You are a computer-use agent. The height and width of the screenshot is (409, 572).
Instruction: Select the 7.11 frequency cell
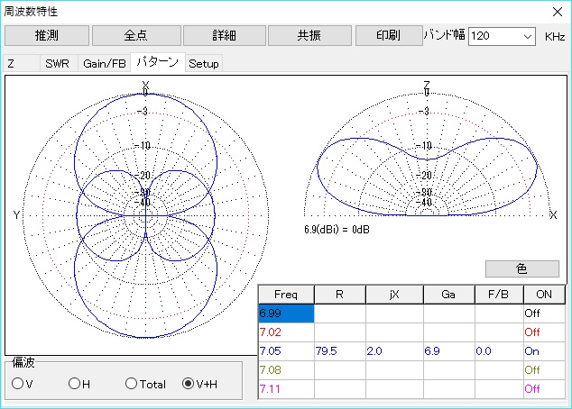286,389
